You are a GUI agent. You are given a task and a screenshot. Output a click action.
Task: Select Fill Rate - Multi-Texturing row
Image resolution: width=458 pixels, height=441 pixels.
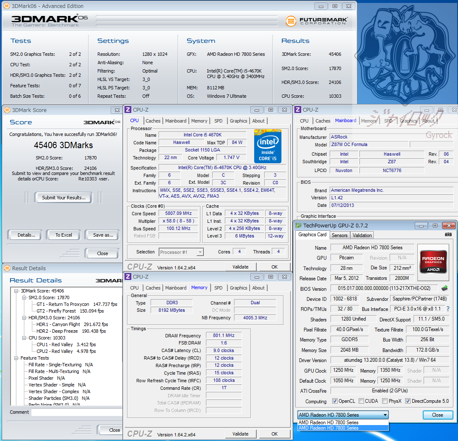(x=59, y=371)
